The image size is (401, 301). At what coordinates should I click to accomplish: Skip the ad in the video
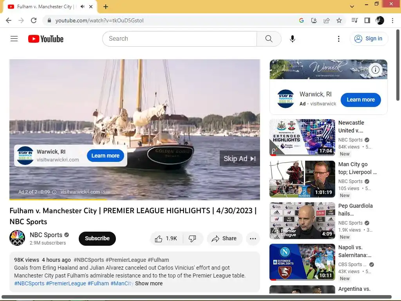(x=240, y=159)
